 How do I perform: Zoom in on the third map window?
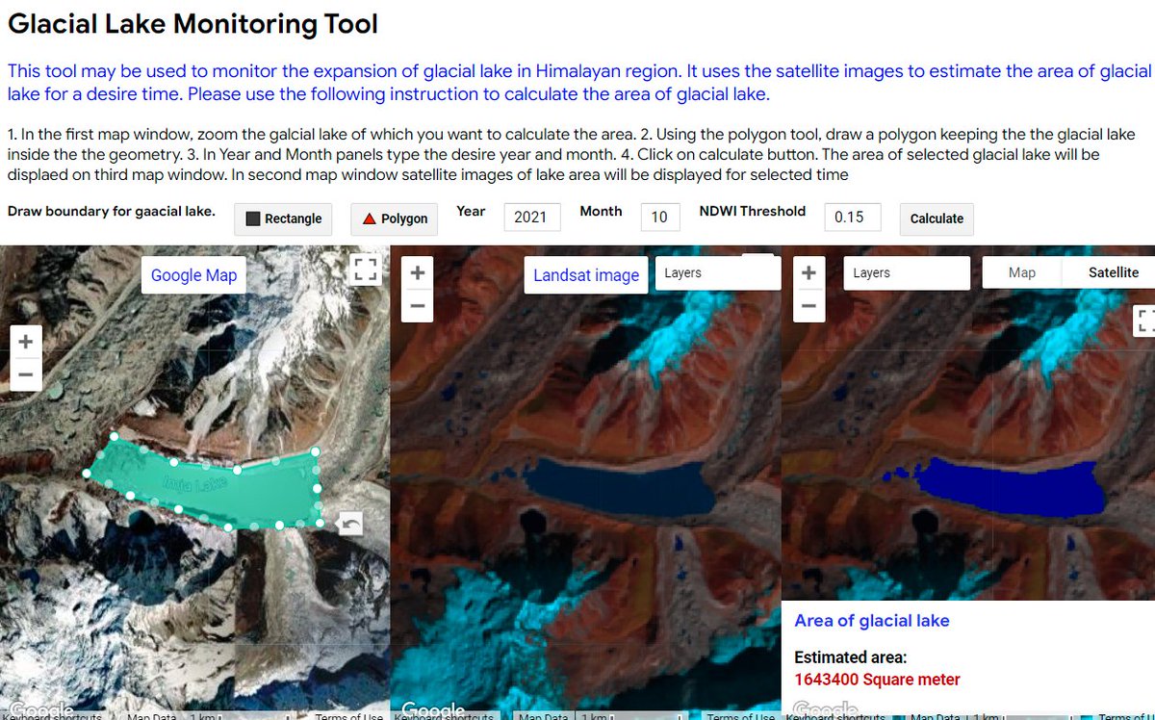click(x=808, y=272)
